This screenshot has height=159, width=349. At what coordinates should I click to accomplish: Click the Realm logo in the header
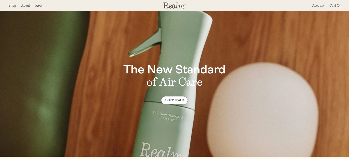point(174,6)
